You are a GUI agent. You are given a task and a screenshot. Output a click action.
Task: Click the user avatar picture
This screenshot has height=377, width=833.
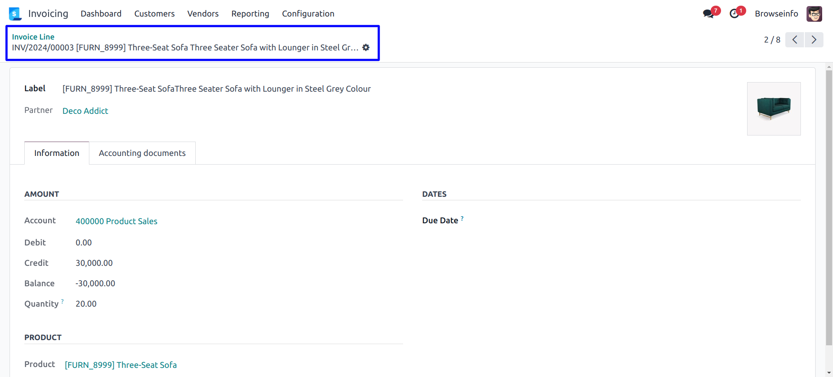[x=814, y=14]
